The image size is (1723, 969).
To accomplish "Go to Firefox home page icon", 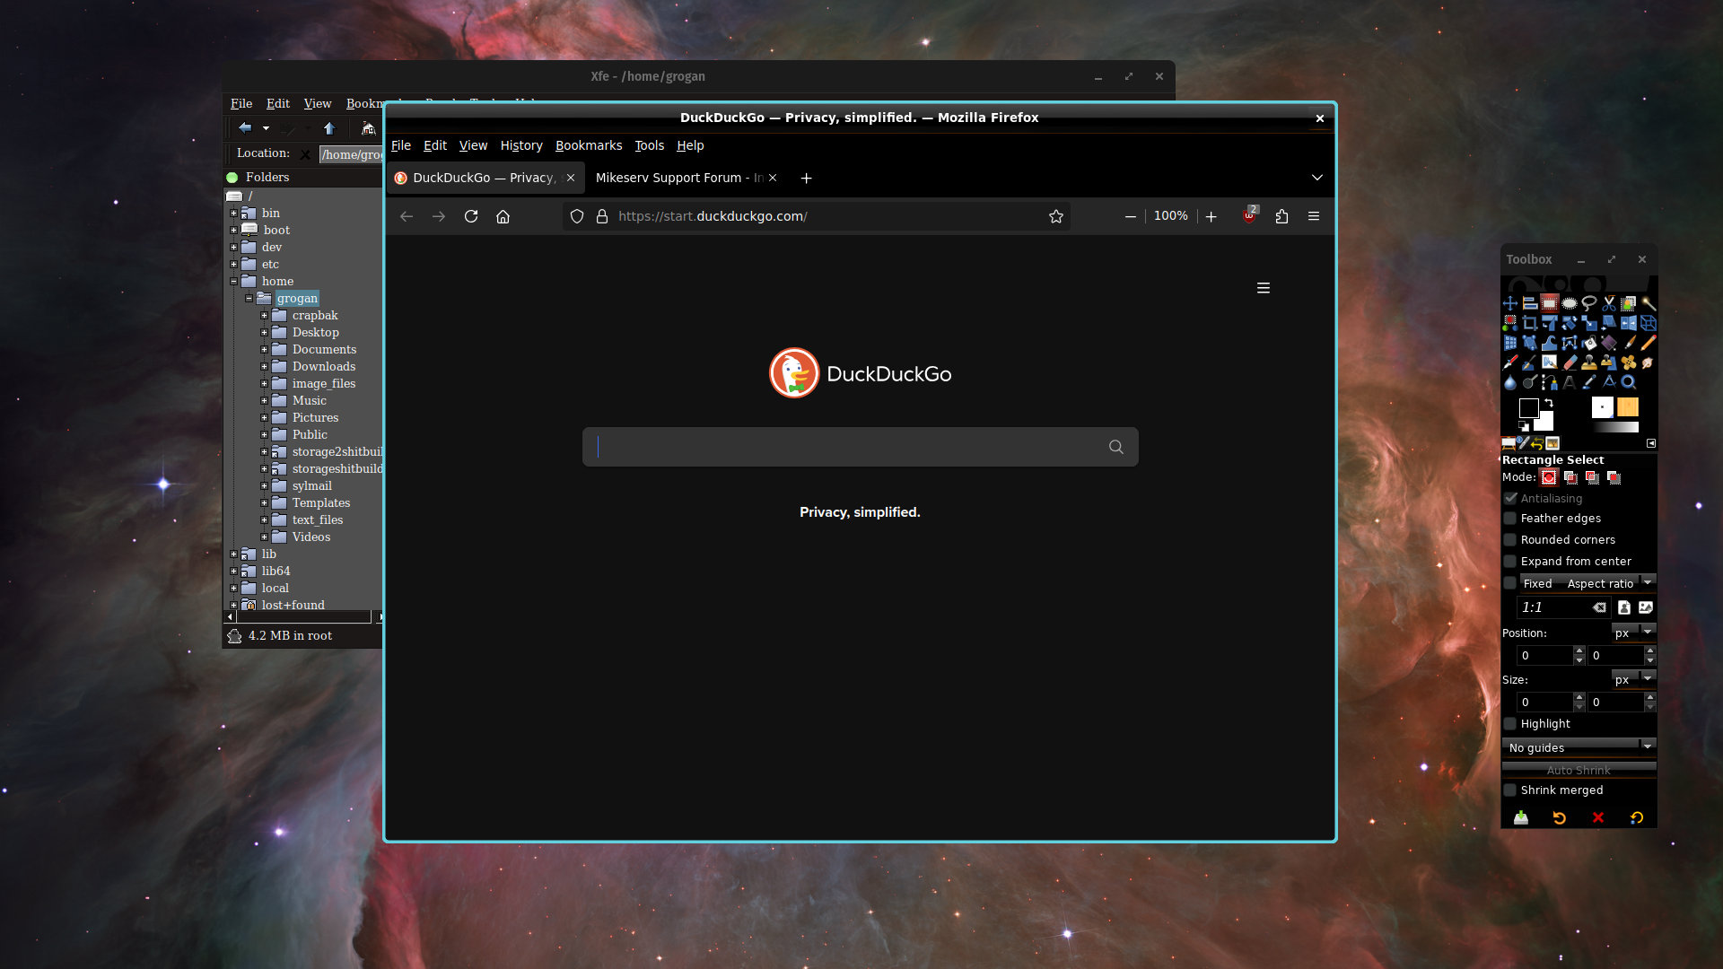I will 503,216.
